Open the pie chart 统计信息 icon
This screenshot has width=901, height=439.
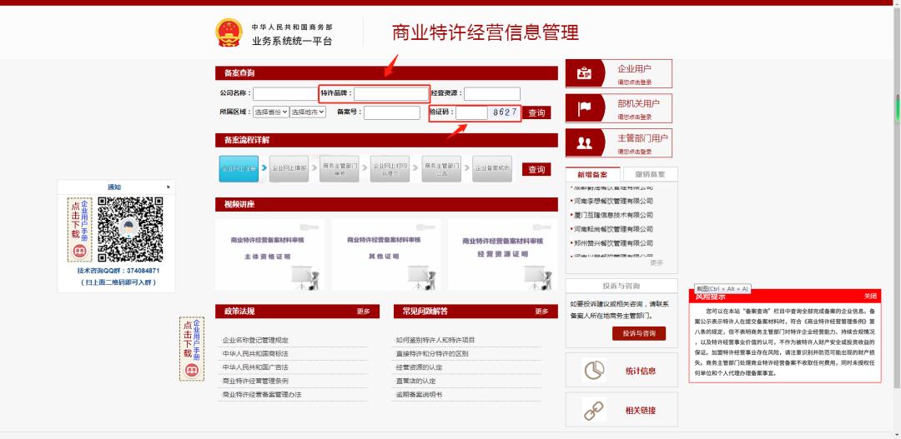pos(594,370)
